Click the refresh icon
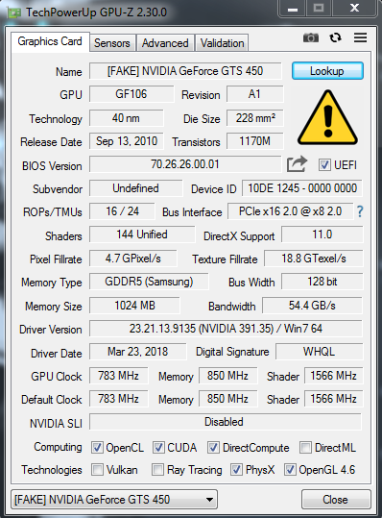 tap(335, 37)
